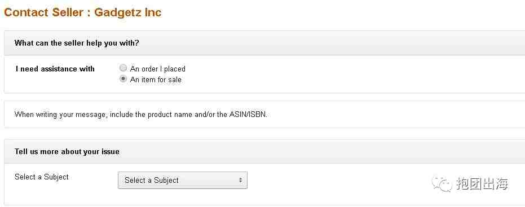This screenshot has height=207, width=525.
Task: Open the Select a Subject dropdown
Action: 183,181
